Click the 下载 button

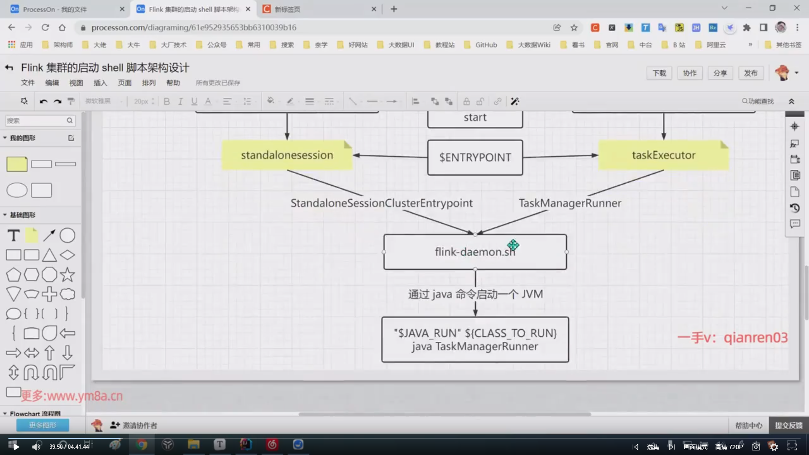tap(659, 73)
